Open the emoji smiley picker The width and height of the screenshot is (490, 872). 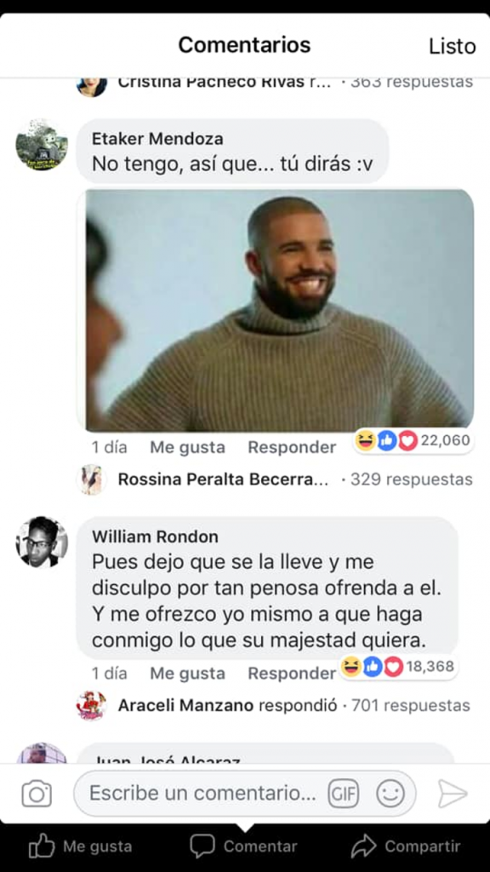coord(390,794)
